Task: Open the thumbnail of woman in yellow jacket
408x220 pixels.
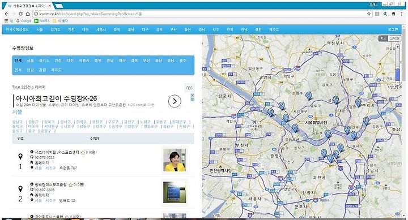Action: click(175, 159)
